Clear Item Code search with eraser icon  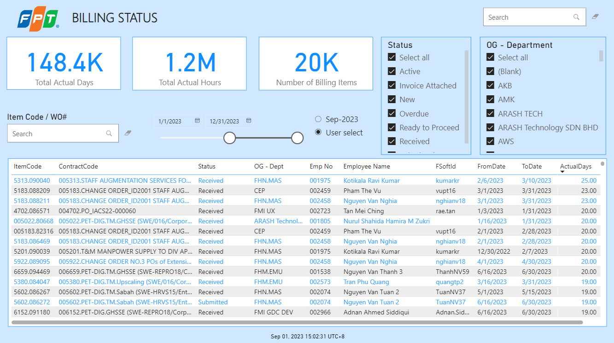tap(128, 133)
